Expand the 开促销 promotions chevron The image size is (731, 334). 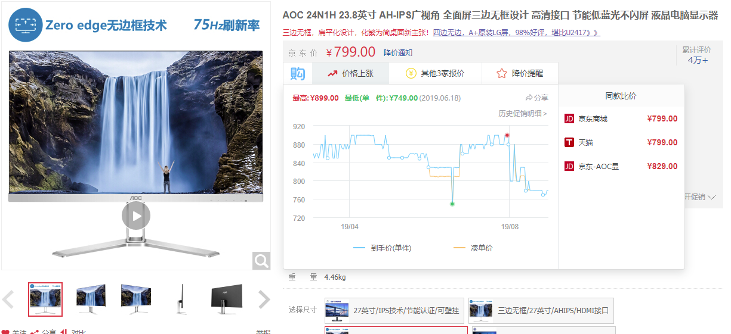(x=711, y=197)
